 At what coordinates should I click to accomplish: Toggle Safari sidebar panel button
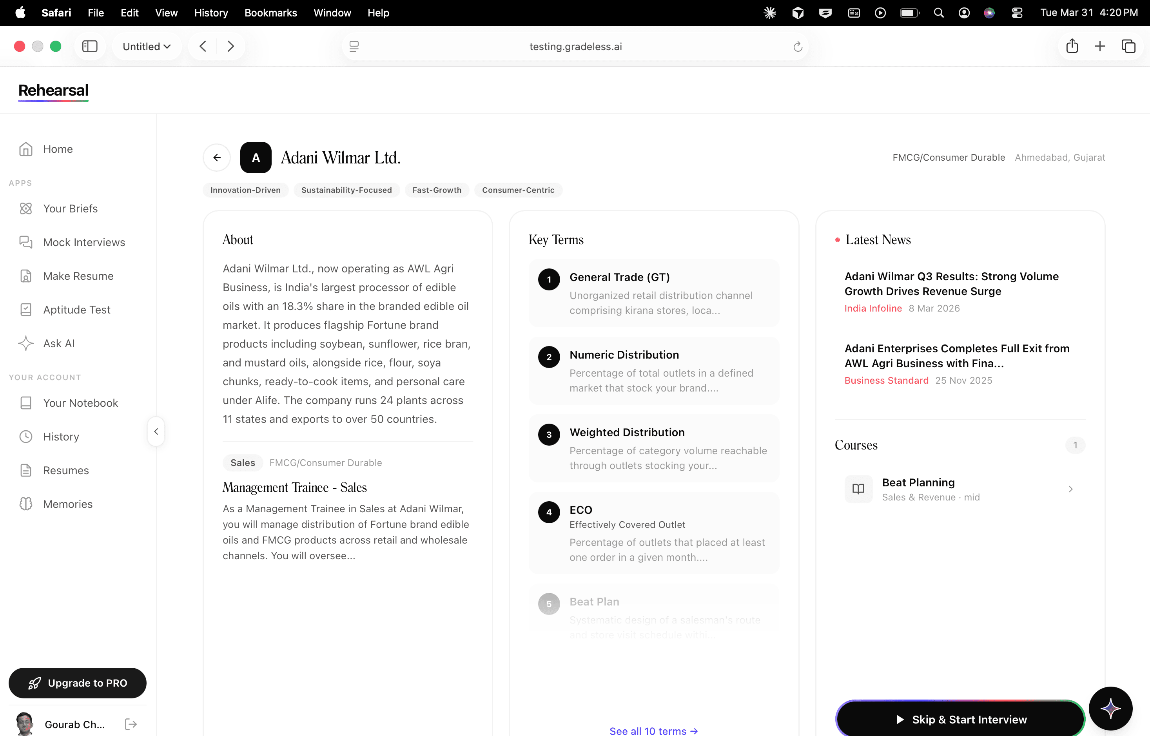pyautogui.click(x=90, y=46)
